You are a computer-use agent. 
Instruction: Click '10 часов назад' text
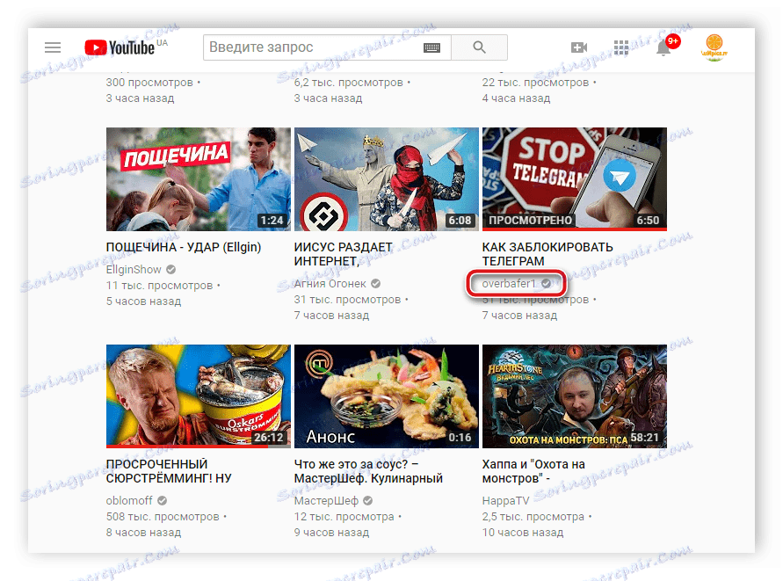pos(522,533)
